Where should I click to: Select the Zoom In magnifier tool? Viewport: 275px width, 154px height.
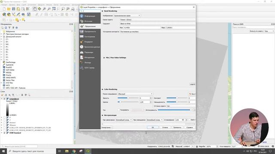click(x=44, y=9)
